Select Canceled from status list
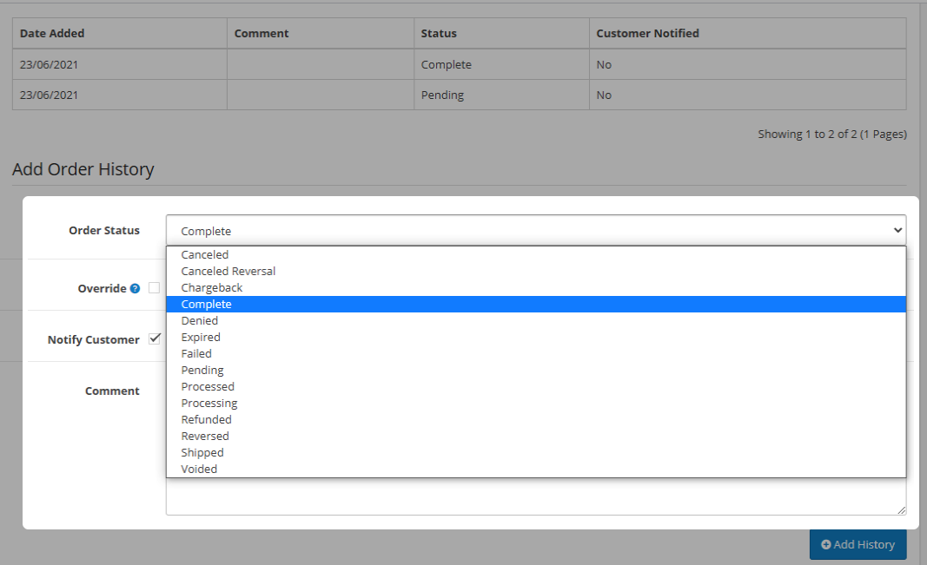This screenshot has height=565, width=927. pyautogui.click(x=205, y=255)
